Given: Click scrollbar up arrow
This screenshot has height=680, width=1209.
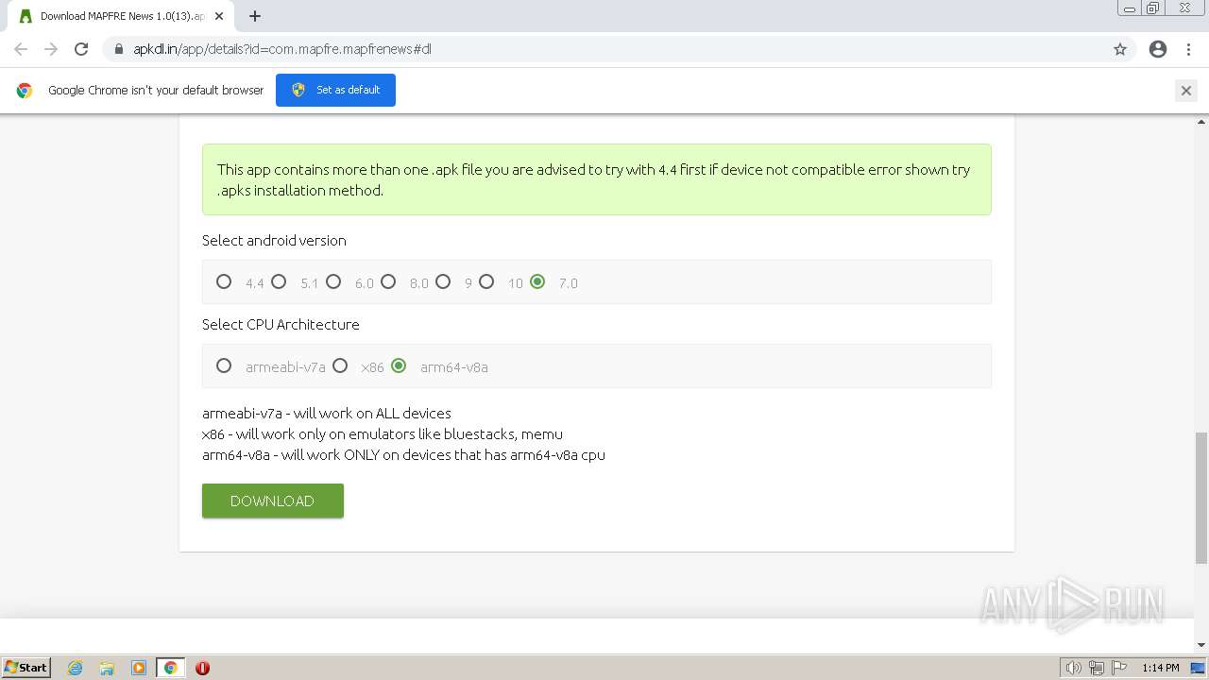Looking at the screenshot, I should 1201,121.
